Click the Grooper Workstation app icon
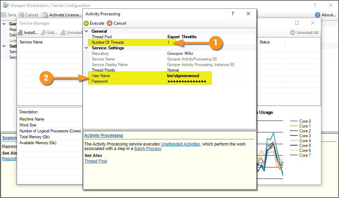The height and width of the screenshot is (198, 339). coord(6,5)
